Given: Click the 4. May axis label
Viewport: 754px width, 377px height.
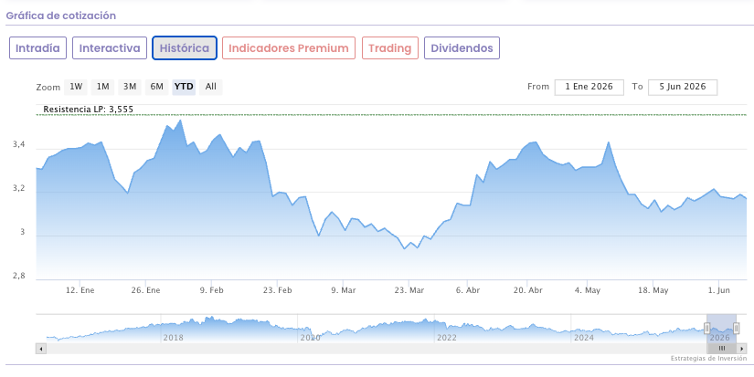Looking at the screenshot, I should [588, 290].
